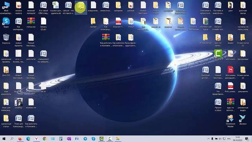The height and width of the screenshot is (142, 252).
Task: Open the volume control in tray
Action: (x=220, y=138)
